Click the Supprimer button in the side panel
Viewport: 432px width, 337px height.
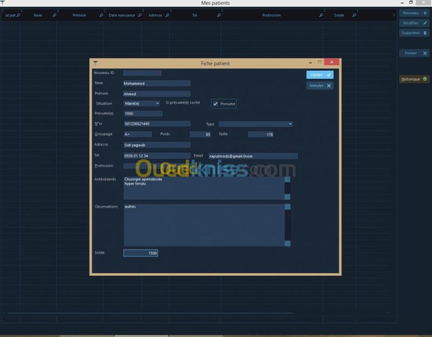tap(414, 33)
